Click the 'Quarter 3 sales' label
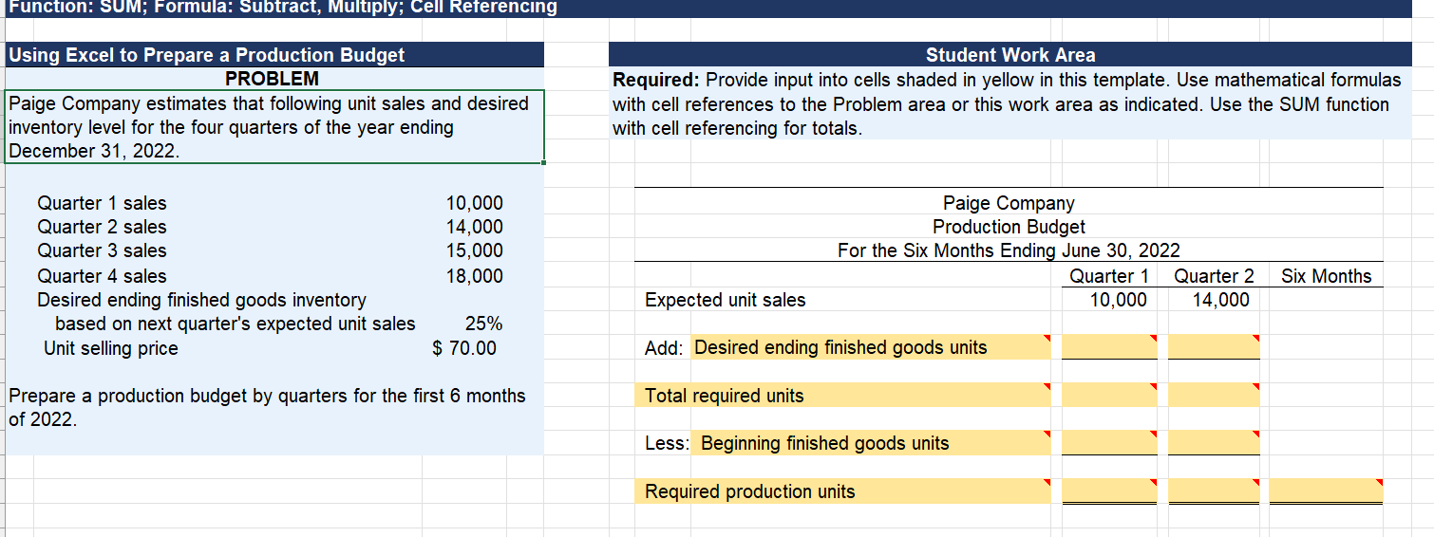The height and width of the screenshot is (537, 1434). click(102, 250)
